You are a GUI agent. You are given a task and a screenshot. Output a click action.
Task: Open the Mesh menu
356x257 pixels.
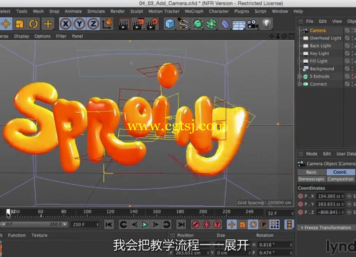click(x=38, y=11)
